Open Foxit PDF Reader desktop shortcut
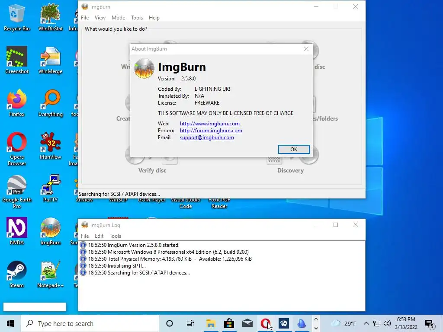 (219, 203)
